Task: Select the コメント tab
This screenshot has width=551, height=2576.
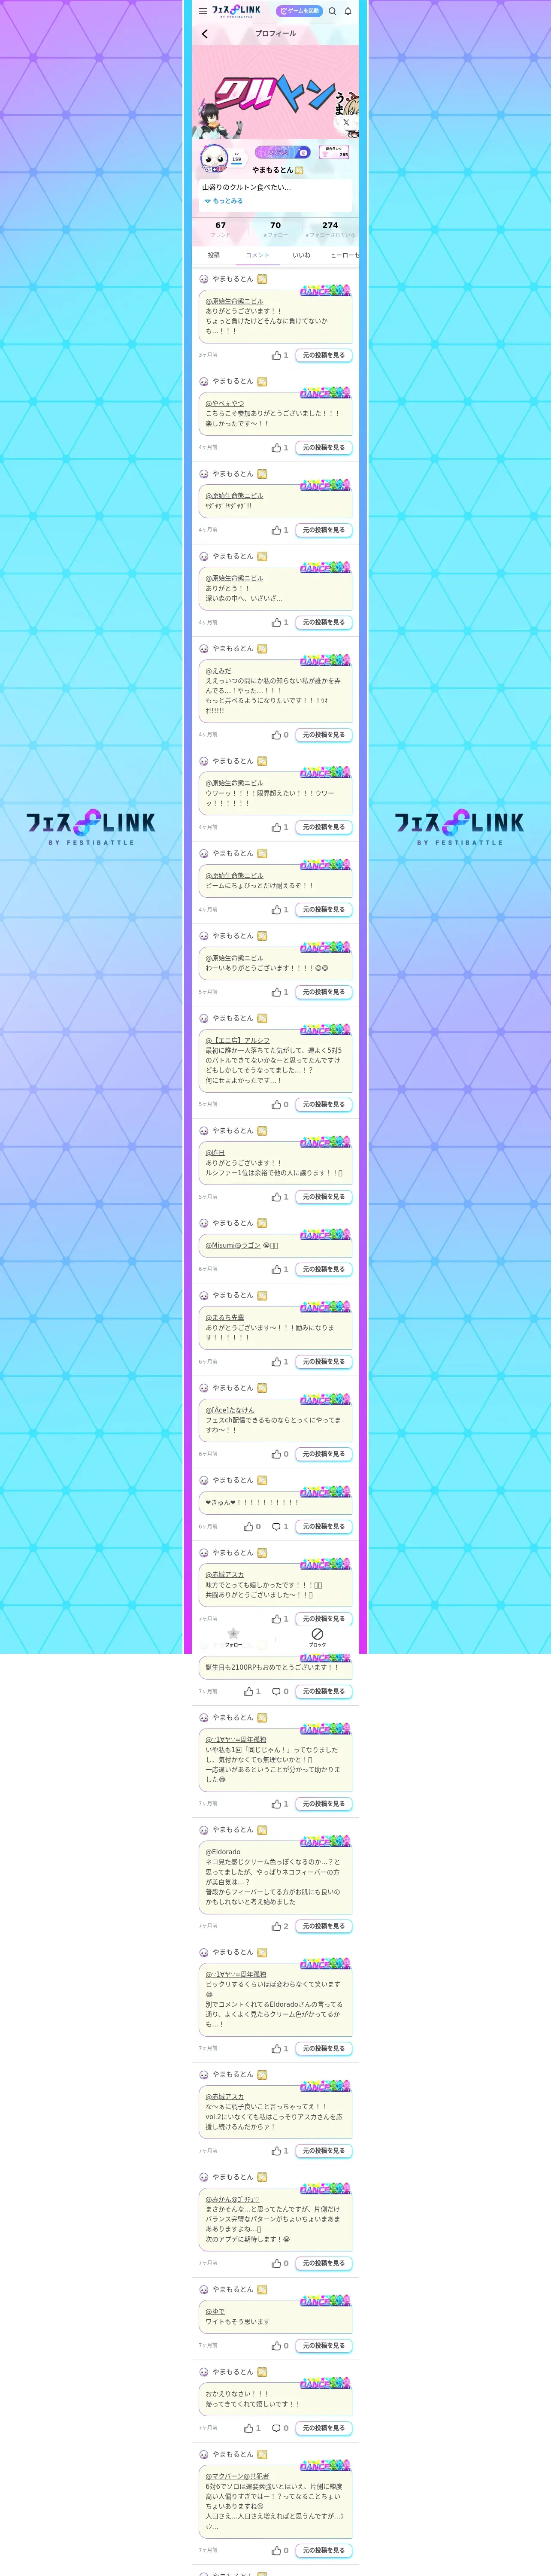Action: point(258,256)
